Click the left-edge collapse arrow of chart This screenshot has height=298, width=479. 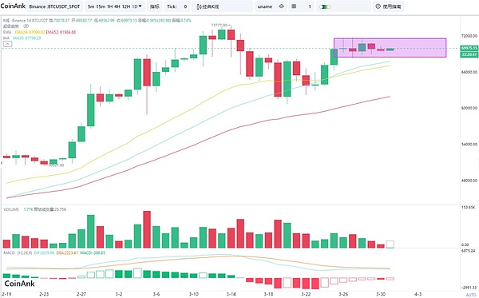click(x=2, y=163)
